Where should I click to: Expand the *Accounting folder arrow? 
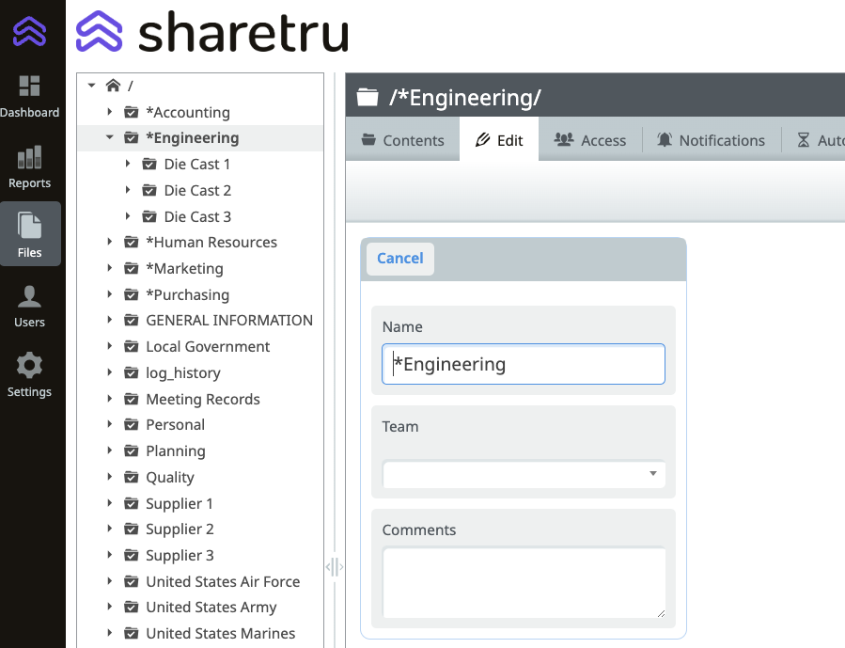click(x=109, y=112)
